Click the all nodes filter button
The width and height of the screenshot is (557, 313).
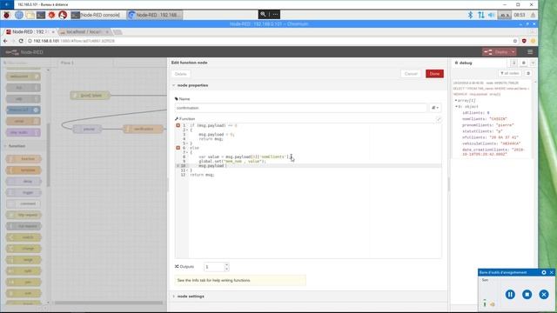510,73
